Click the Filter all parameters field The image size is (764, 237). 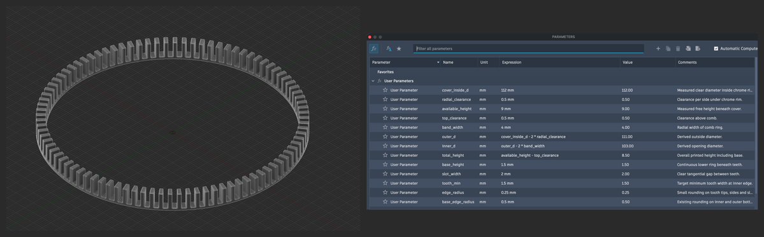click(529, 48)
